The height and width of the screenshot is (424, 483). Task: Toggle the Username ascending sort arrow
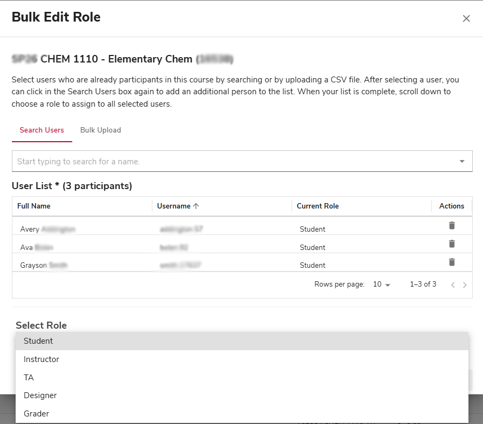(x=196, y=206)
